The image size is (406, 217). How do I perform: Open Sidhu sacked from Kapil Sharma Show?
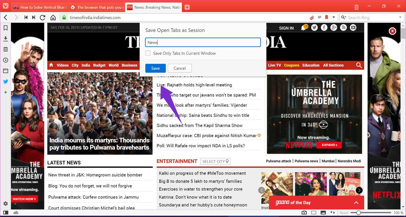[199, 125]
